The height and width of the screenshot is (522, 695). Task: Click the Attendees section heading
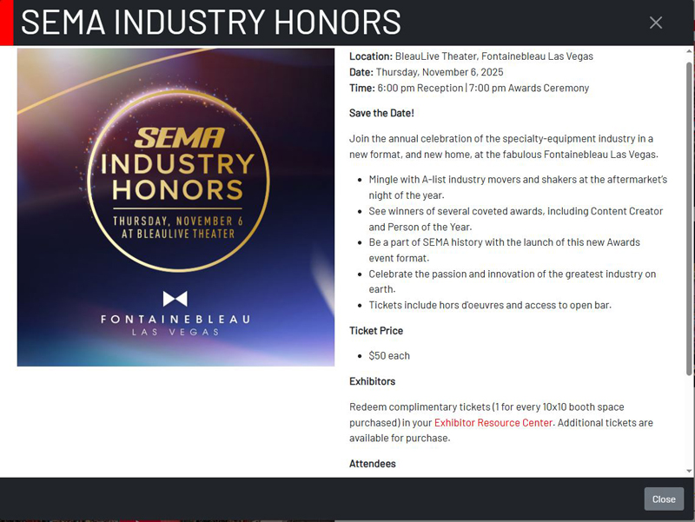click(x=372, y=464)
